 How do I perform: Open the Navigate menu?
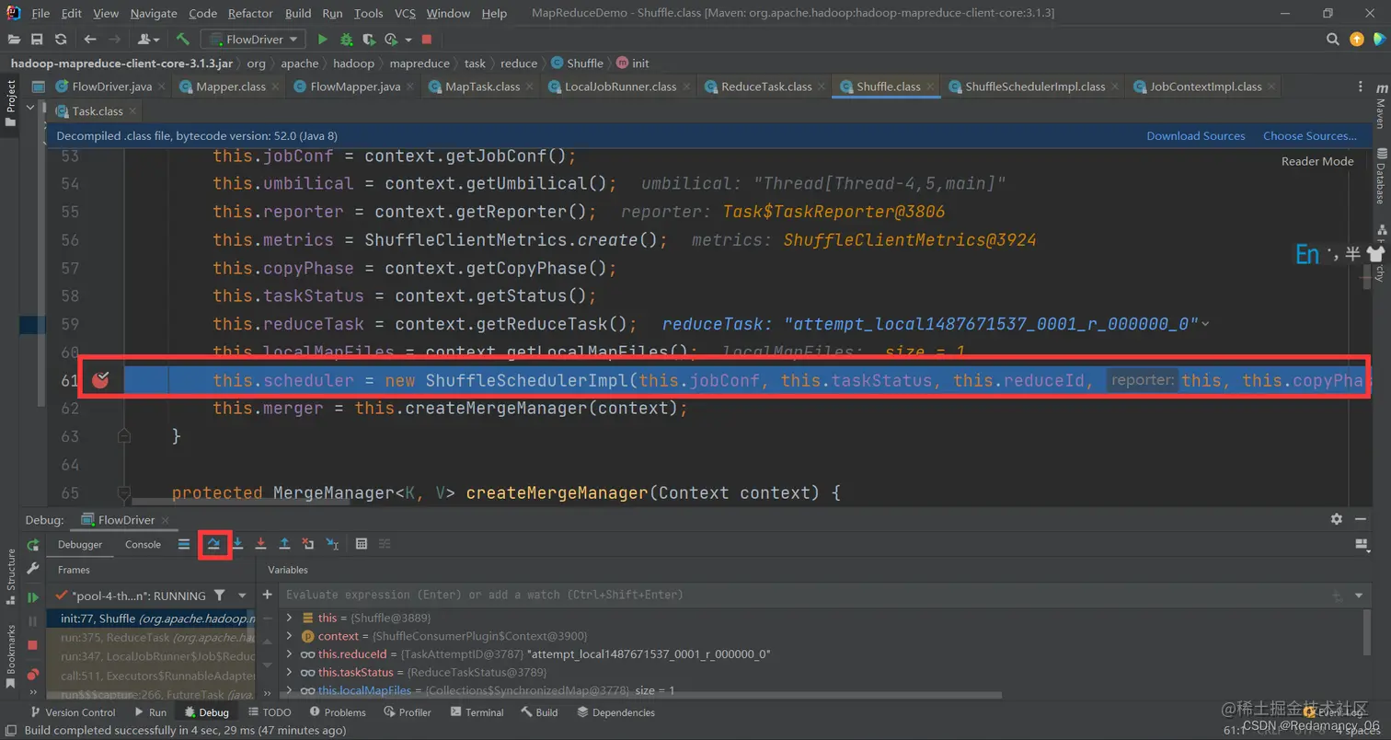154,14
